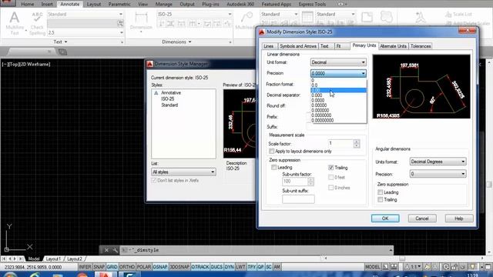Click the toolbar lock icon in status bar
Screen dimensions: 493x277
pos(454,267)
